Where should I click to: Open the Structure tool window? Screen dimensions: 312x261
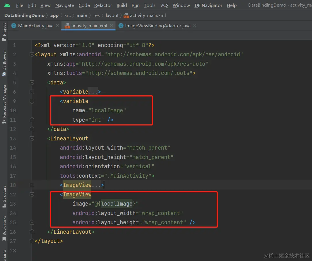click(4, 197)
